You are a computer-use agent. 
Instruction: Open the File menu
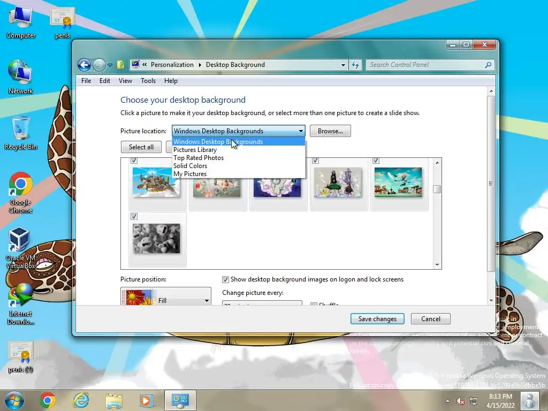86,81
